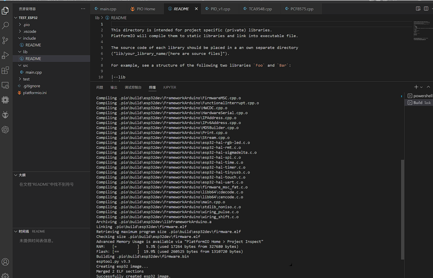This screenshot has width=433, height=278.
Task: Close the README editor tab
Action: [196, 9]
